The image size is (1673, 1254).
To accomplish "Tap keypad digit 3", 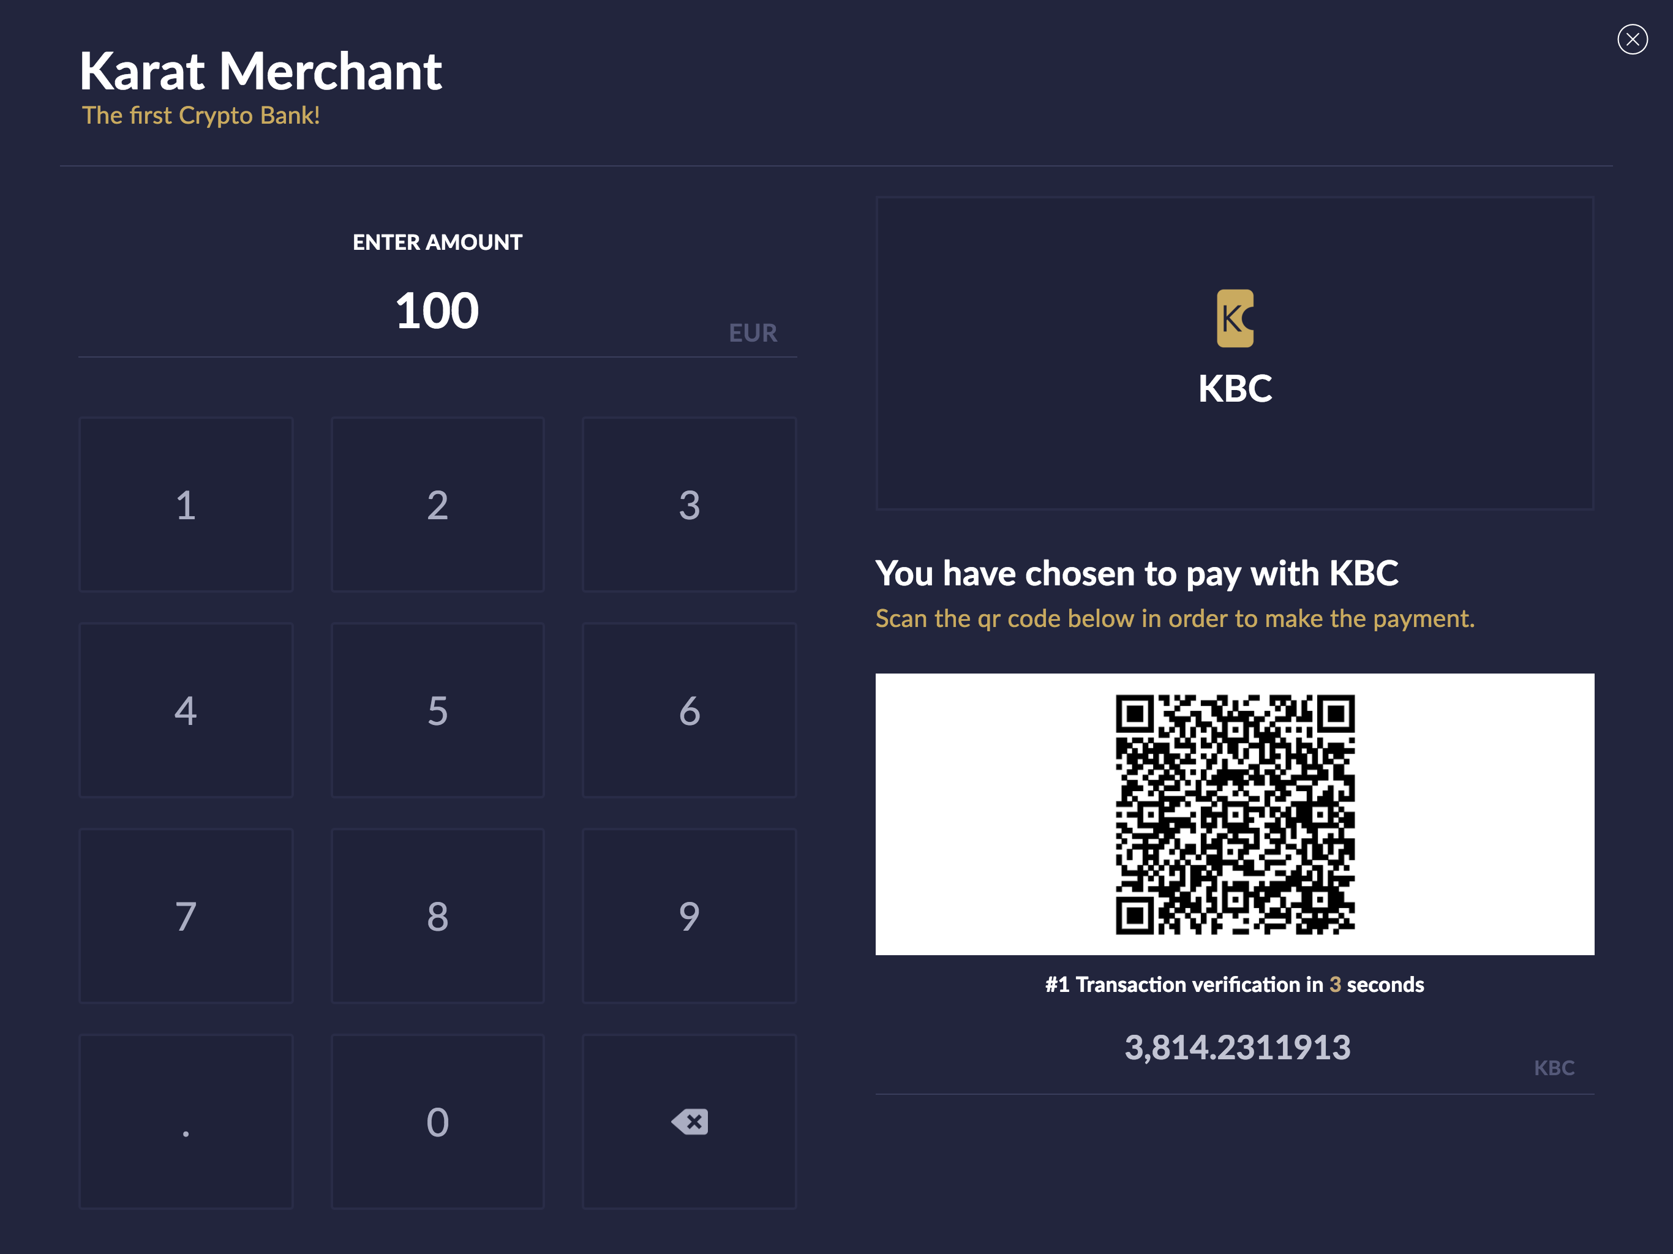I will pos(689,505).
